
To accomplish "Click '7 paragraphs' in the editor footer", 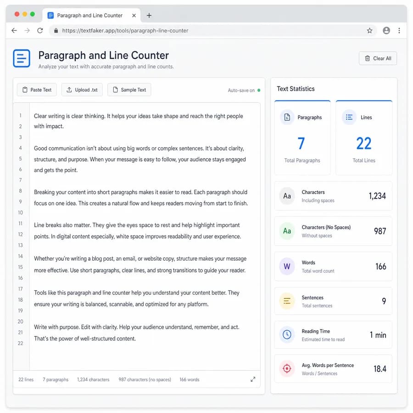I will 56,380.
